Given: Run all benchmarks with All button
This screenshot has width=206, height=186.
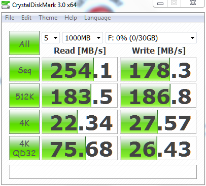Looking at the screenshot, I should (24, 43).
